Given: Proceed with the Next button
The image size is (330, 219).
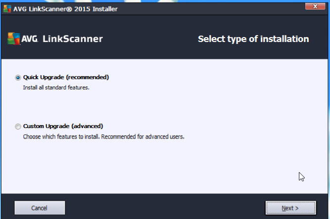Looking at the screenshot, I should click(290, 208).
